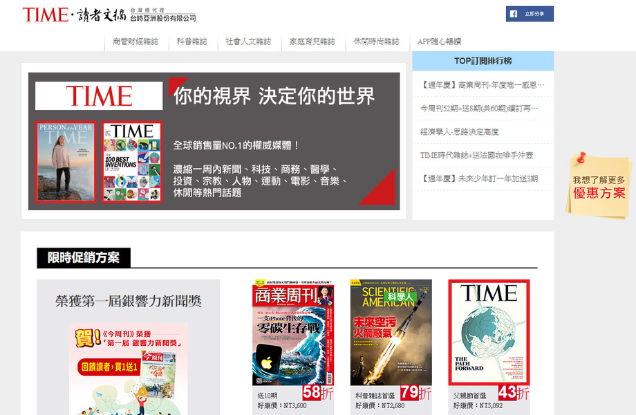Open the 商管財經雜誌 menu
Image resolution: width=636 pixels, height=415 pixels.
tap(135, 41)
